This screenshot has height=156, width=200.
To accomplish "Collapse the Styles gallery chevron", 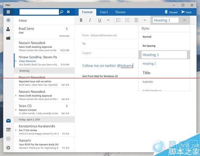I will [x=184, y=20].
